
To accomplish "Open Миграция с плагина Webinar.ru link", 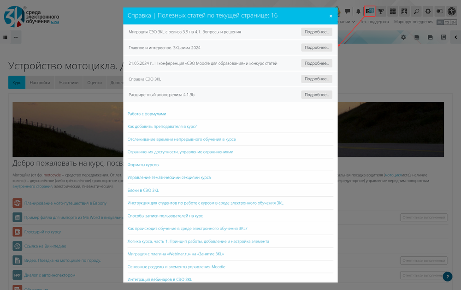I will pos(176,254).
